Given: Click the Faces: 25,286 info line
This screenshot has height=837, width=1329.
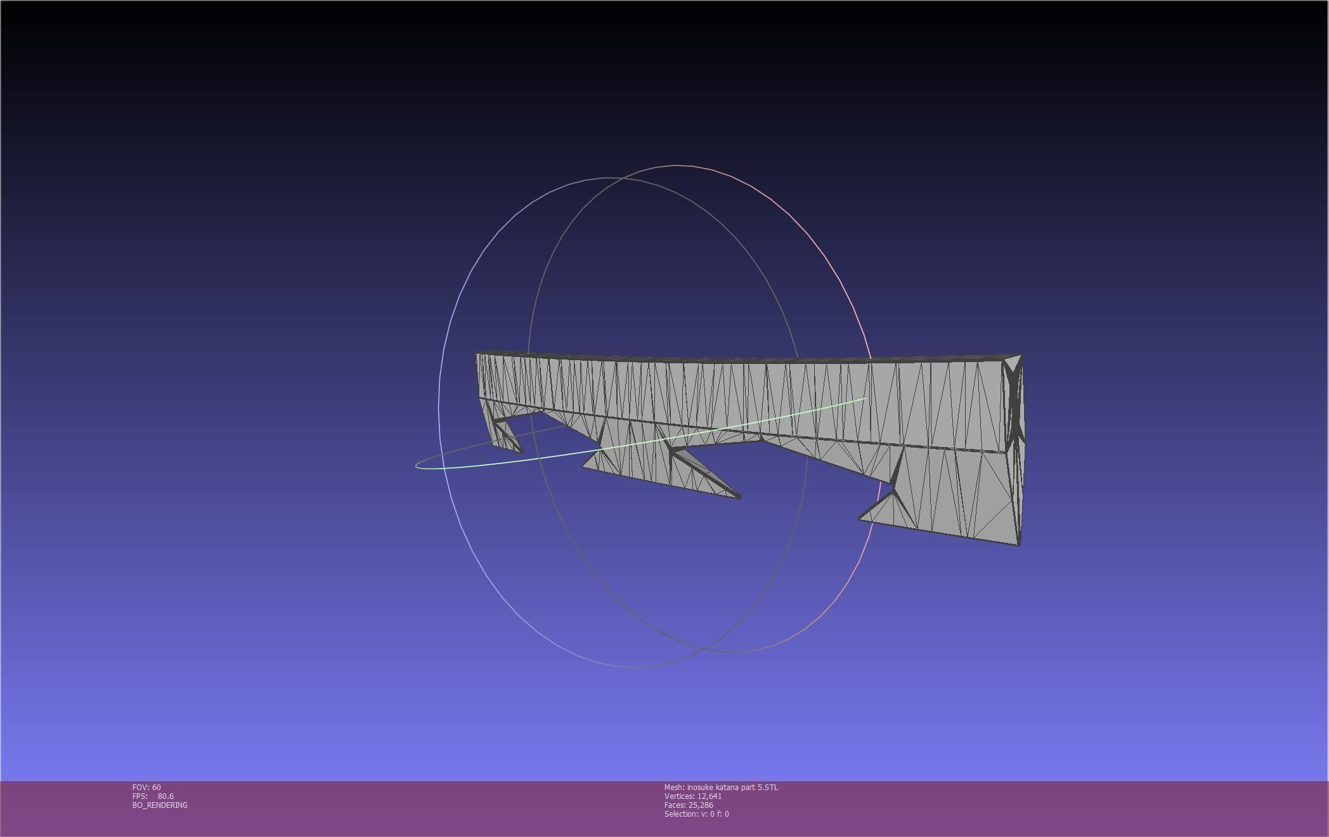Looking at the screenshot, I should pyautogui.click(x=689, y=805).
